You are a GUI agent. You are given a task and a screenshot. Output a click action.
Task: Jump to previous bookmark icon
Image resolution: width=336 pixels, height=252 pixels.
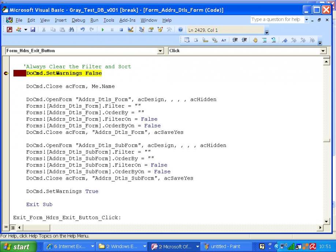303,40
